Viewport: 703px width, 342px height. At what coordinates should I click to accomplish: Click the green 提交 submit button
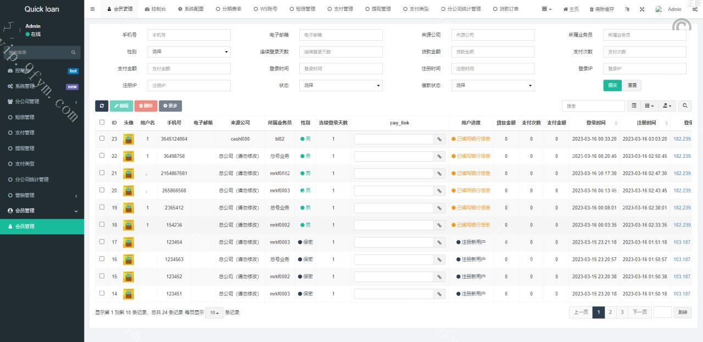click(612, 85)
